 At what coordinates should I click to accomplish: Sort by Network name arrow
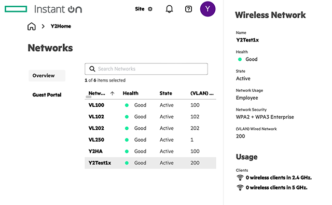[113, 93]
